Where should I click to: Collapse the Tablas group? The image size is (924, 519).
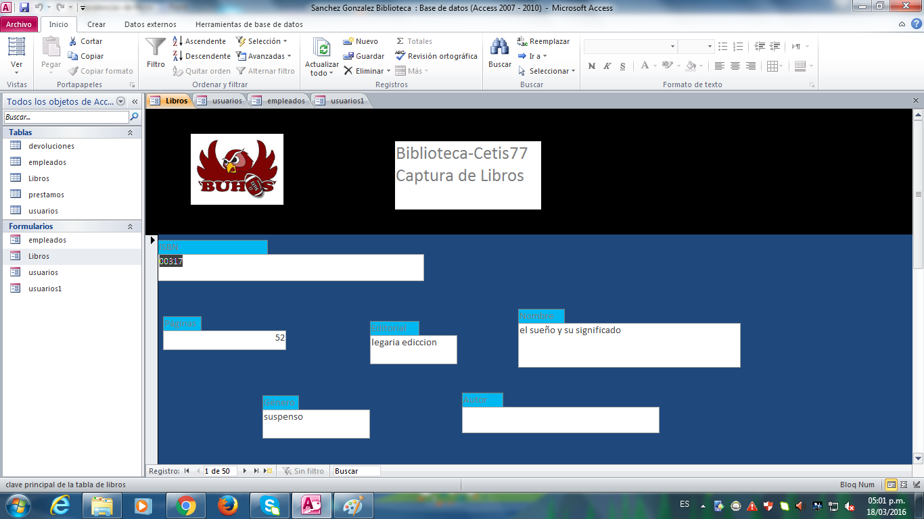point(130,132)
